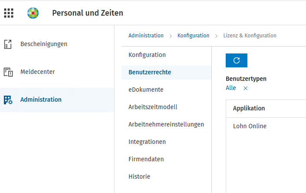Select Administration in the sidebar

(57, 100)
